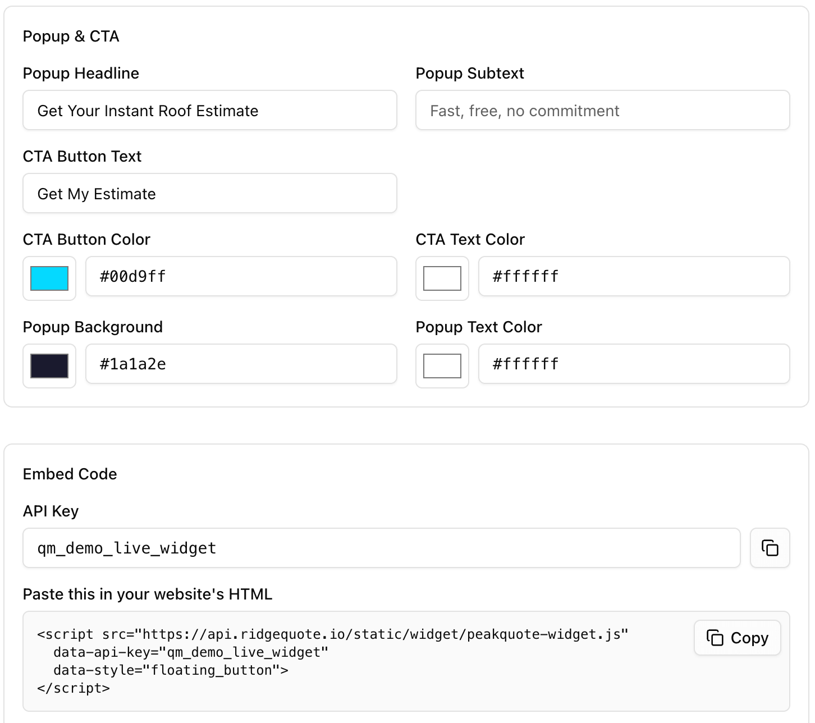Click the #1a1a2e Popup Background hex field
This screenshot has height=723, width=815.
241,364
